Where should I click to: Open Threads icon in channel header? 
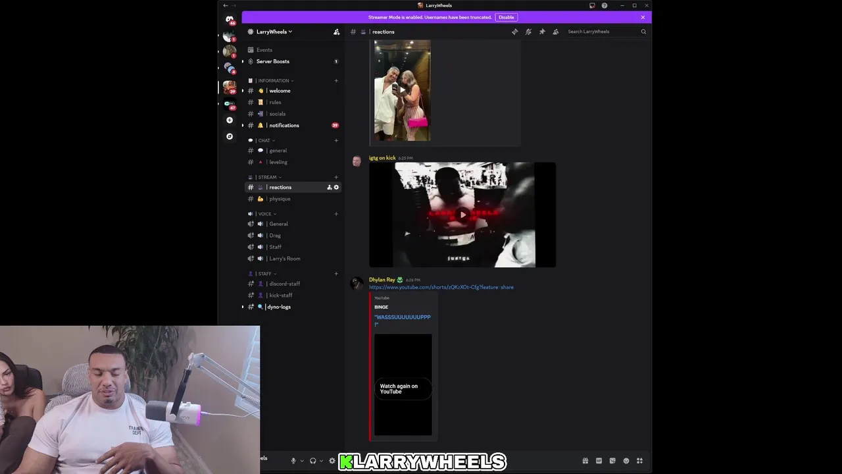click(514, 32)
